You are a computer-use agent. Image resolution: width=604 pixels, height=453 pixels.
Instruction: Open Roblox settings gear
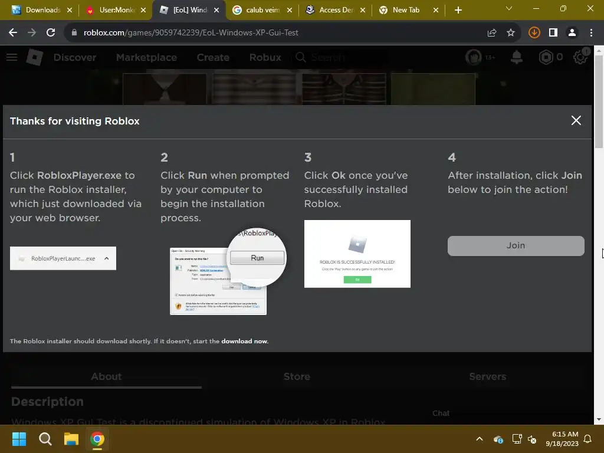tap(580, 57)
